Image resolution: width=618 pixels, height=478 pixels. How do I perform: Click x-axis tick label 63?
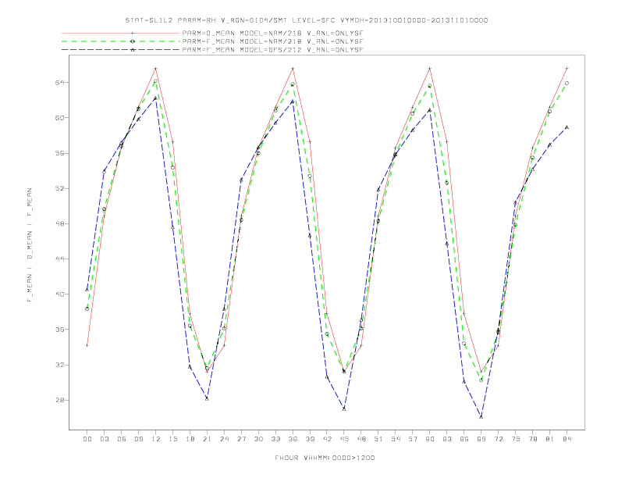(x=447, y=439)
